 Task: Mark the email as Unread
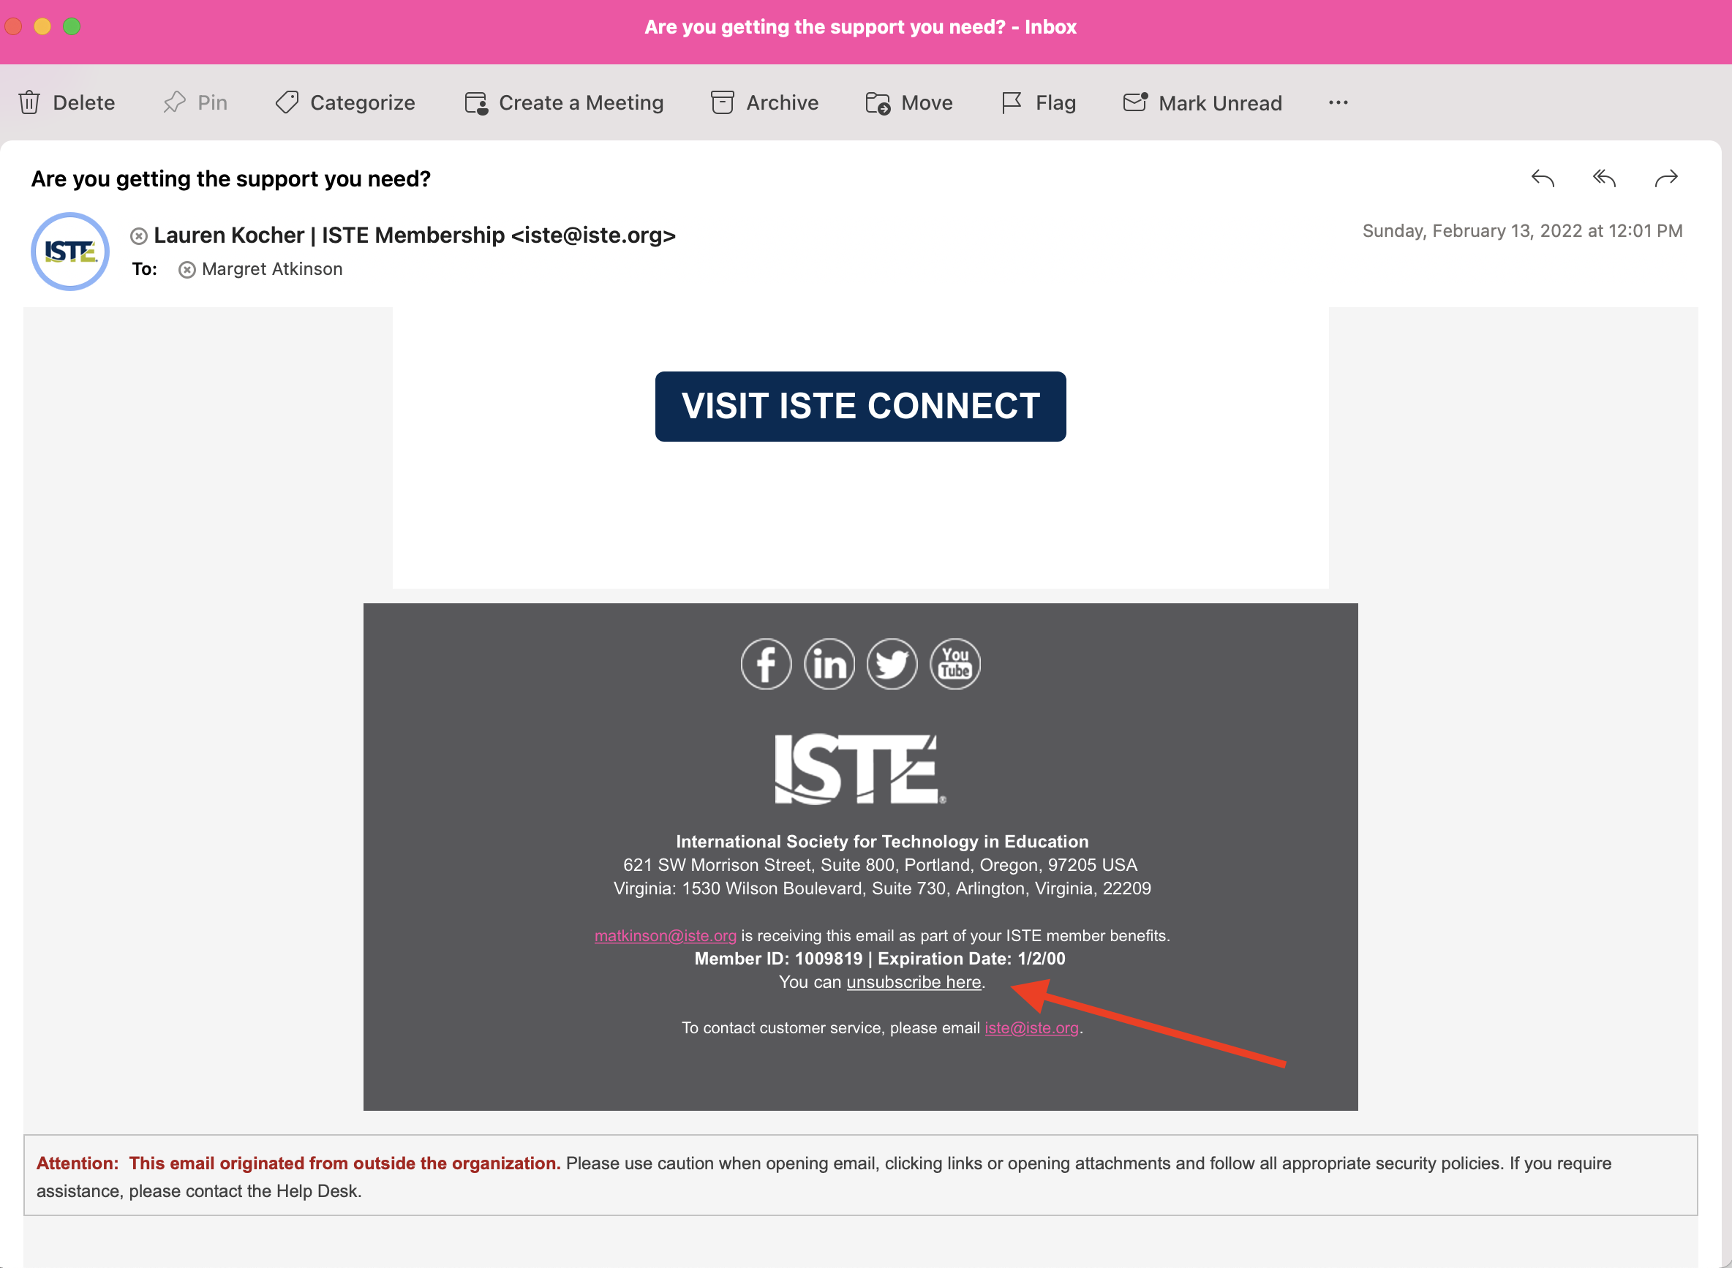(x=1202, y=103)
